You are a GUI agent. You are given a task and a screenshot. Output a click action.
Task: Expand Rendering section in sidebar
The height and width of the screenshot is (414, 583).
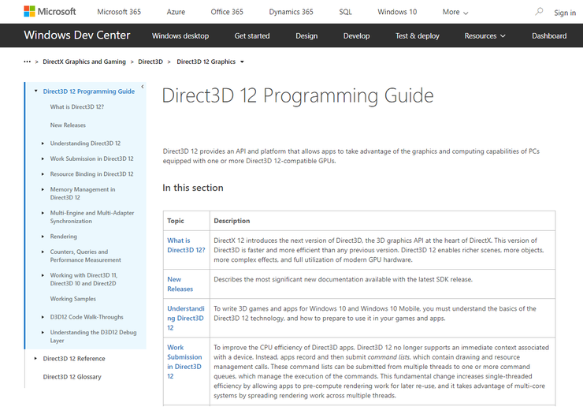point(43,237)
